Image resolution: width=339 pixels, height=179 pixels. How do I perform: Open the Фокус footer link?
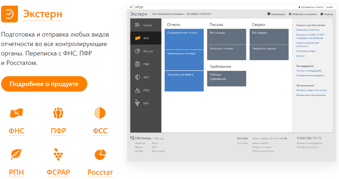155,143
